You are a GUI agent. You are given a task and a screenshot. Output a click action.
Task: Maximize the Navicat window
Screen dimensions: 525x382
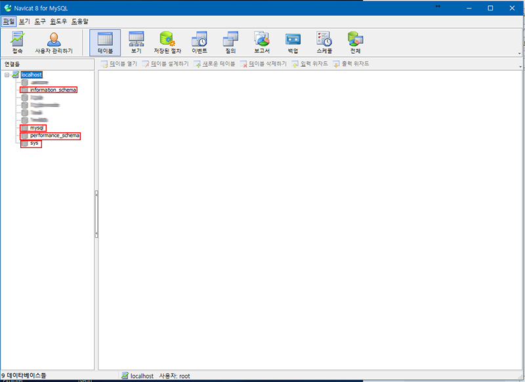pos(490,8)
